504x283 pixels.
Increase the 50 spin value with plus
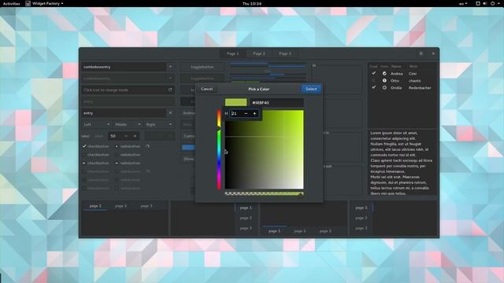(135, 136)
